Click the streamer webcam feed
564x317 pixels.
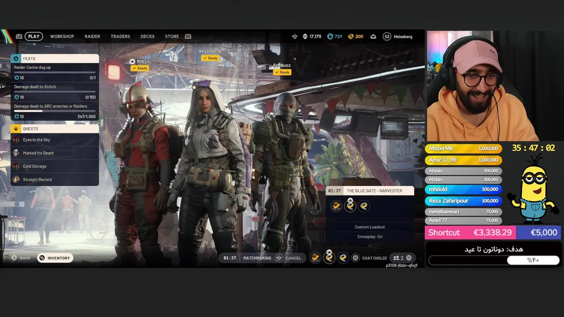pos(494,86)
